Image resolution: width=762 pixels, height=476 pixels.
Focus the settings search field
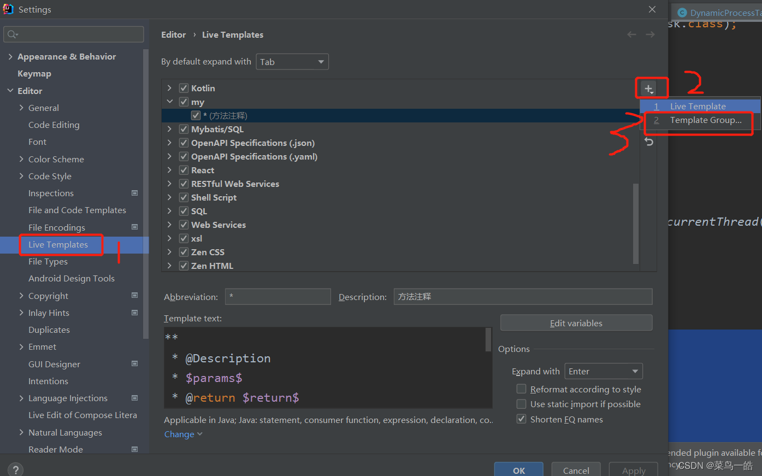[x=74, y=34]
